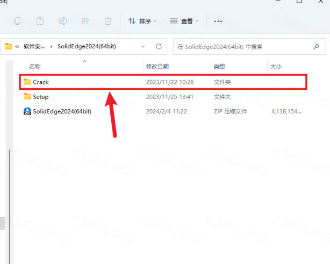Sort by 名称 column header
The image size is (330, 264).
[35, 67]
